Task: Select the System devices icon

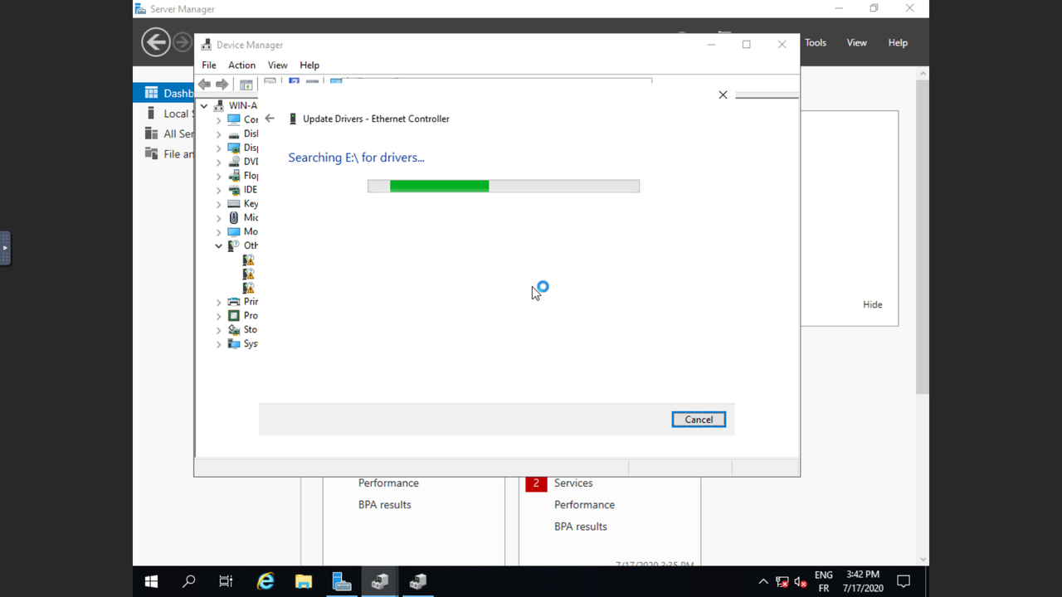Action: pyautogui.click(x=234, y=344)
